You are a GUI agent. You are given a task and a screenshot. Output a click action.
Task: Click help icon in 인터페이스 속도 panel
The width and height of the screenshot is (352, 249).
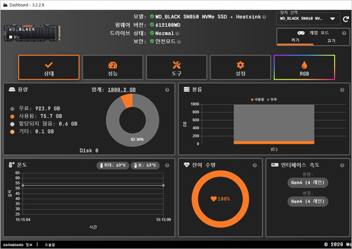click(x=342, y=165)
